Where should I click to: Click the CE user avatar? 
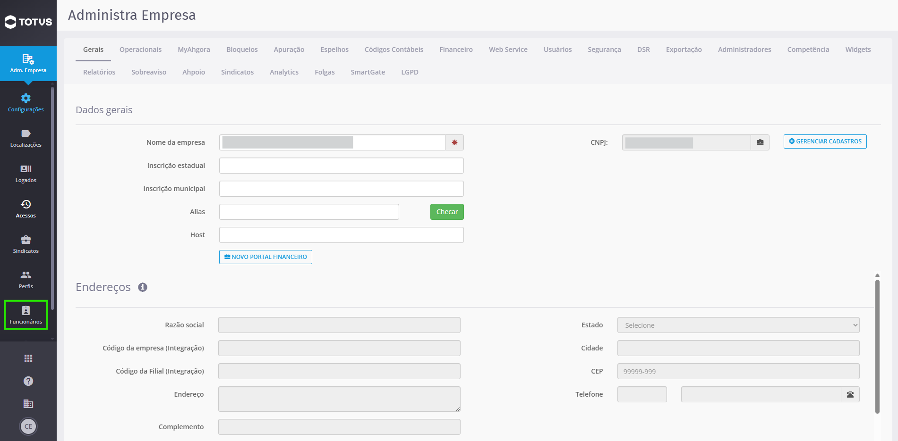tap(28, 426)
